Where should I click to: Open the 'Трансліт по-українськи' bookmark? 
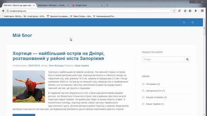click(x=58, y=16)
